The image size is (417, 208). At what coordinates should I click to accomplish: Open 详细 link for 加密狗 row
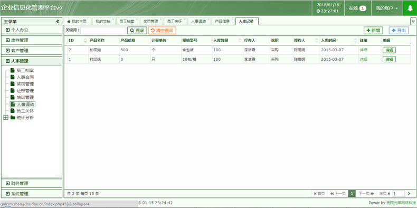coord(364,50)
